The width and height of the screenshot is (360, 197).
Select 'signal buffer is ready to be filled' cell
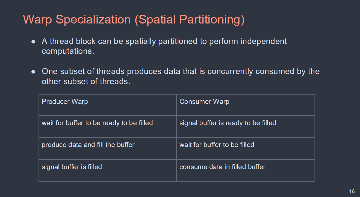point(245,127)
